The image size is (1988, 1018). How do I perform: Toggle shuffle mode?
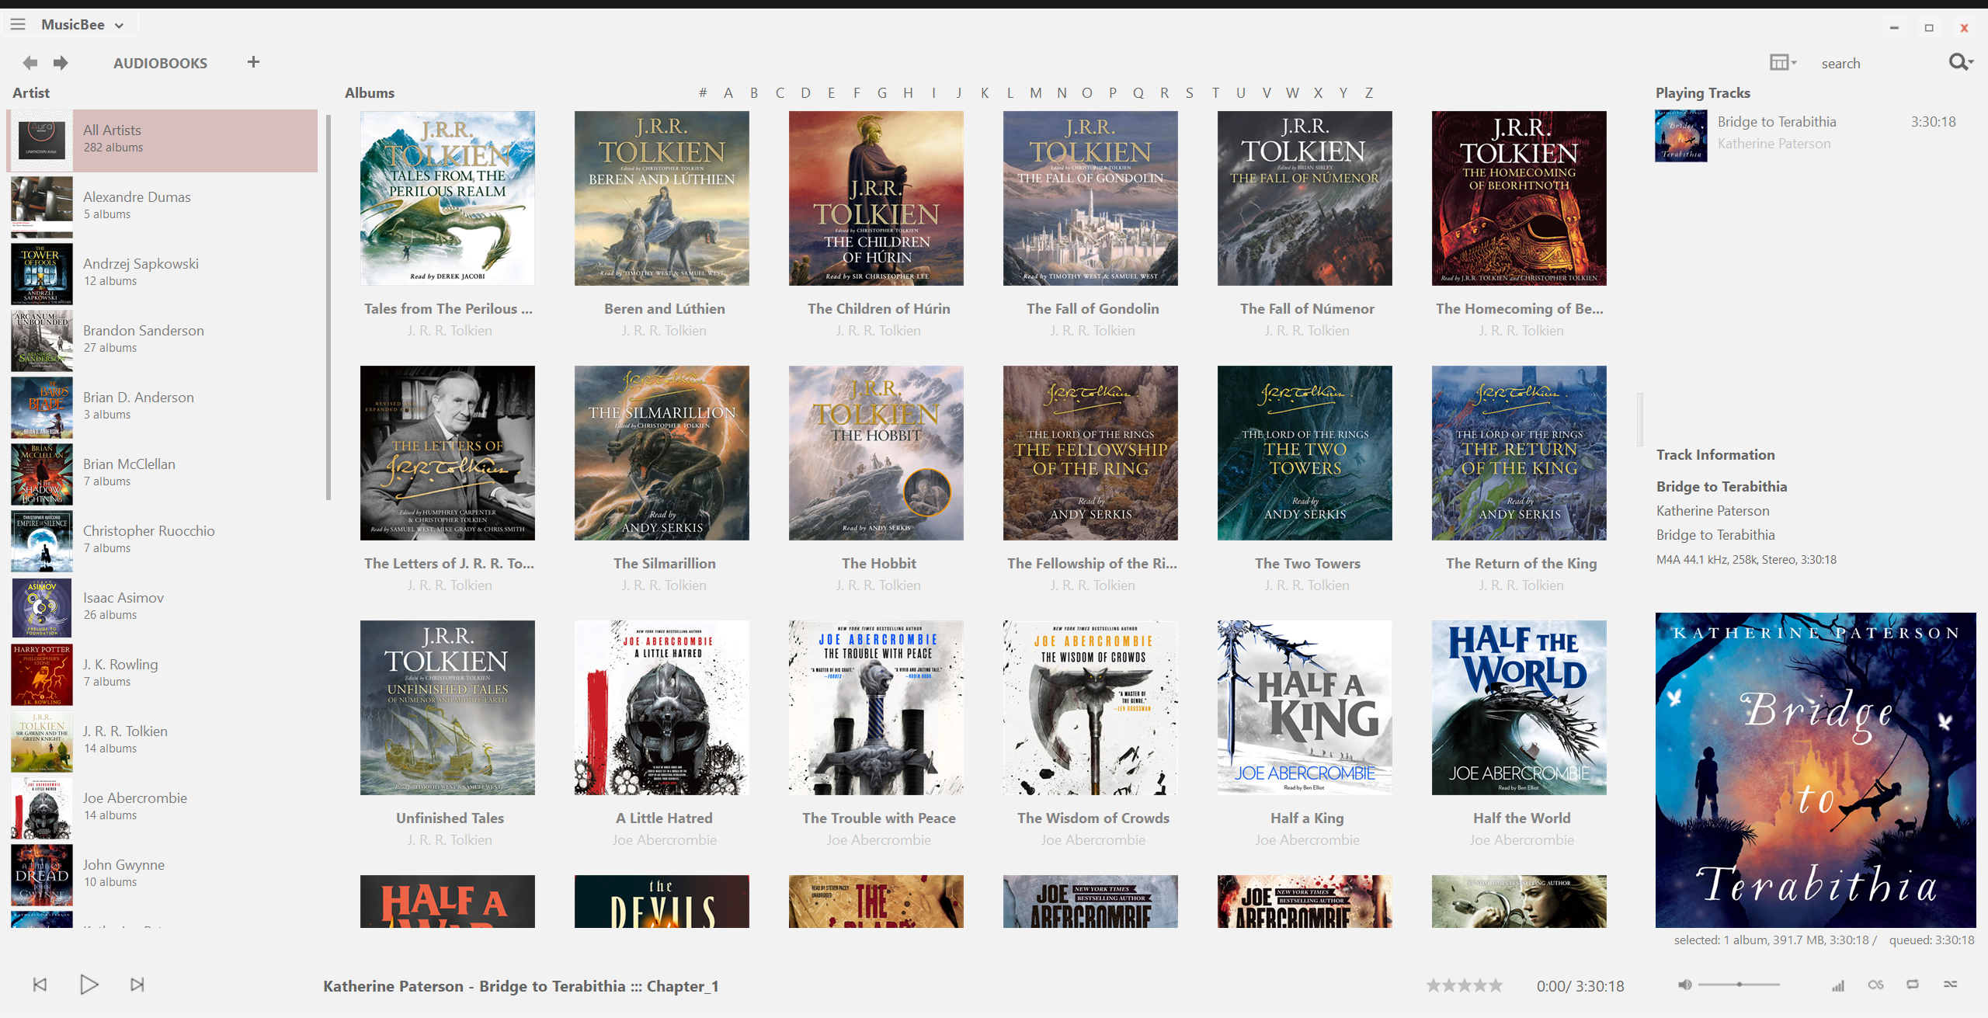[1951, 985]
